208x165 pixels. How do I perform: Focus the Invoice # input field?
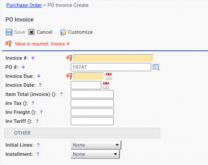[x=113, y=58]
